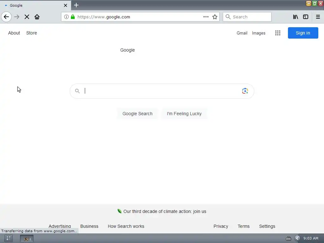Open the taskbar start menu icon
Image resolution: width=324 pixels, height=243 pixels.
click(9, 238)
